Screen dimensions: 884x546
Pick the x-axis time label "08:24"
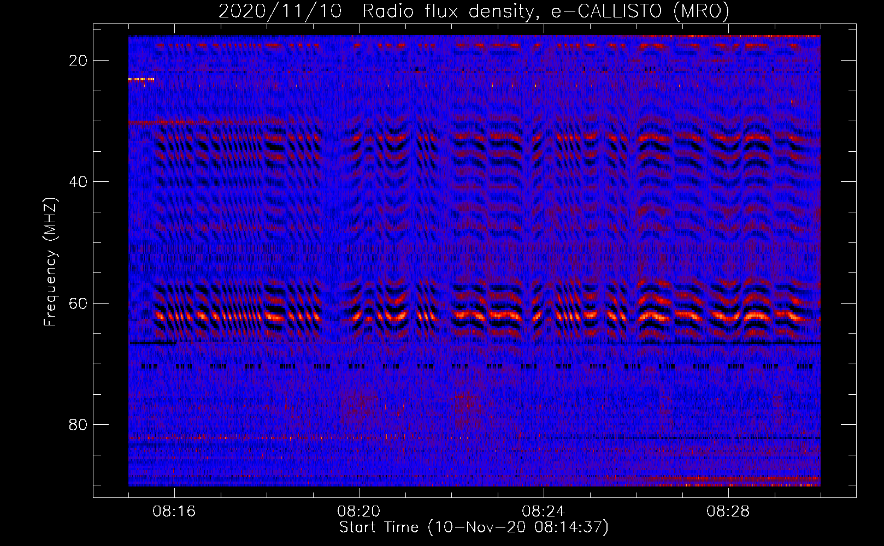(544, 511)
